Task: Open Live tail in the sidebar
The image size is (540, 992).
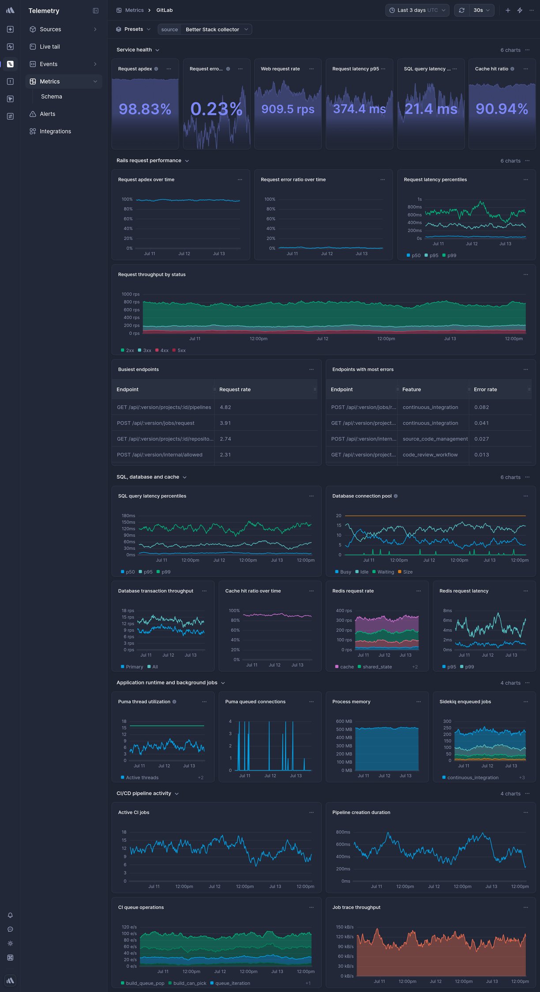Action: tap(64, 47)
